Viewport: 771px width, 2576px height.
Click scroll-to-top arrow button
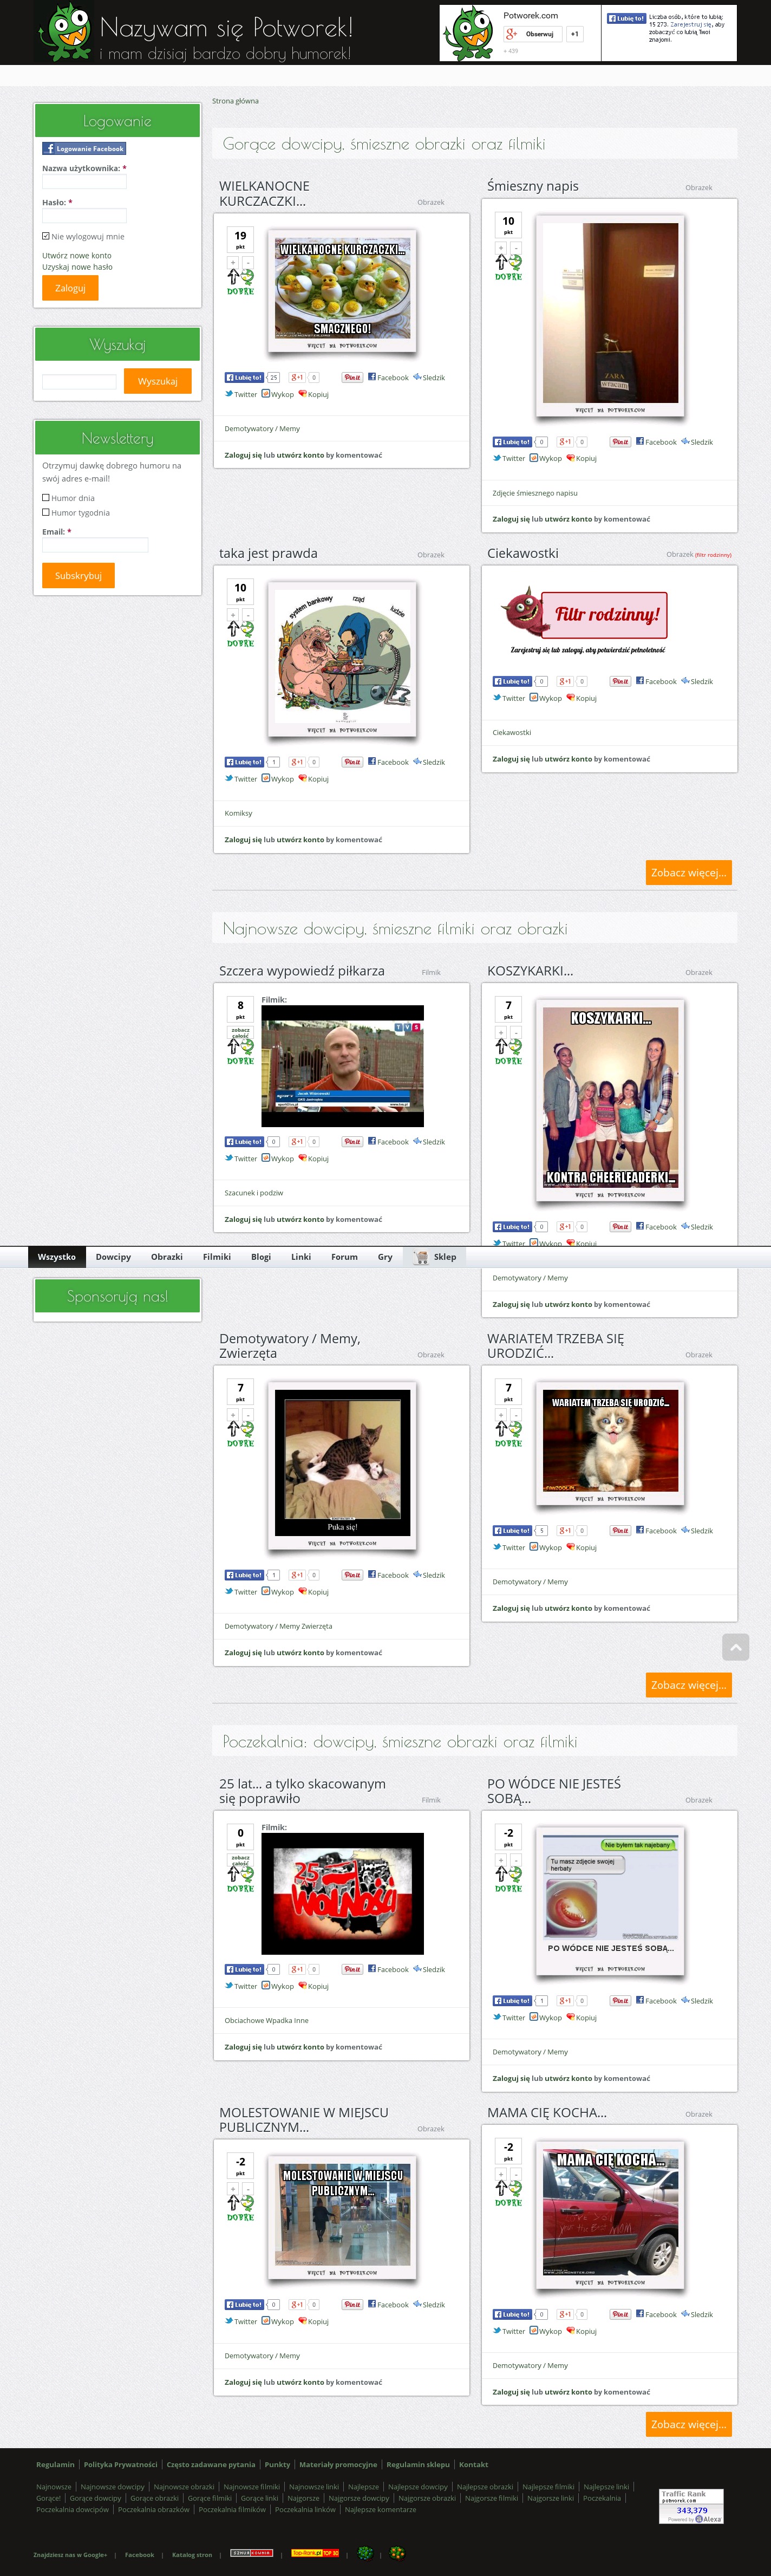click(x=735, y=1646)
